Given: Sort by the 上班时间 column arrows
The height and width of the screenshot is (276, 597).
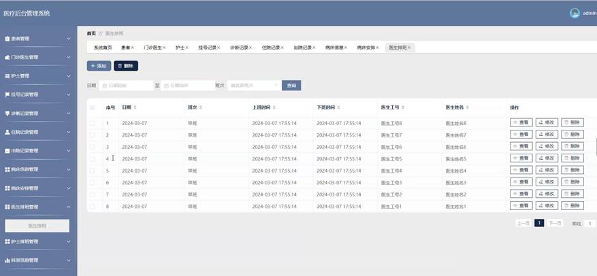Looking at the screenshot, I should pyautogui.click(x=274, y=108).
